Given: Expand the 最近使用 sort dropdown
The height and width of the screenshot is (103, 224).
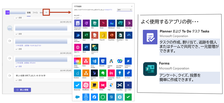Looking at the screenshot, I should (x=78, y=15).
